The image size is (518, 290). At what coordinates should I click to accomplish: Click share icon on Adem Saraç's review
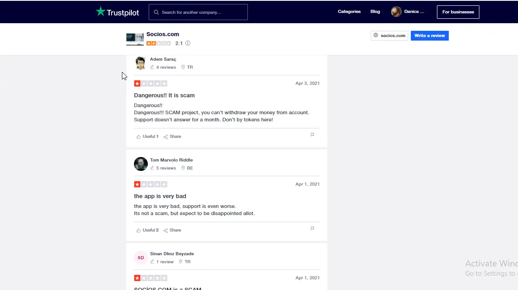click(166, 137)
